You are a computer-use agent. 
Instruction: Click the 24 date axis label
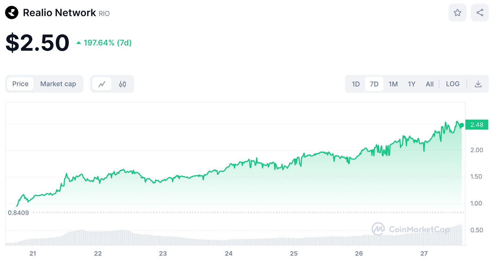[x=229, y=253]
